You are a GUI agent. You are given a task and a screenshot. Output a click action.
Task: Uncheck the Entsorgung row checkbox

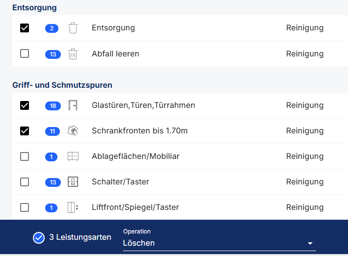[x=25, y=28]
